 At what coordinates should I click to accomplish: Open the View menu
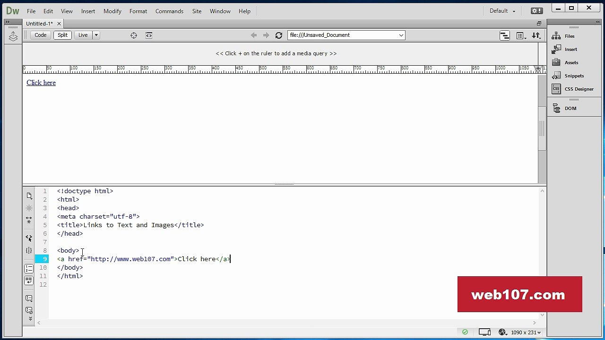coord(67,11)
